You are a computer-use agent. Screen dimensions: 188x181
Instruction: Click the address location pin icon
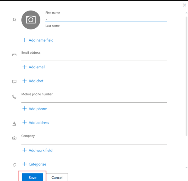pyautogui.click(x=14, y=123)
